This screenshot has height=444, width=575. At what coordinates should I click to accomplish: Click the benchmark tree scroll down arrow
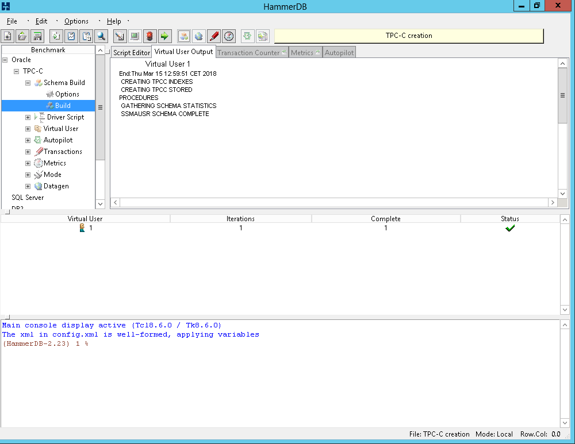[100, 203]
